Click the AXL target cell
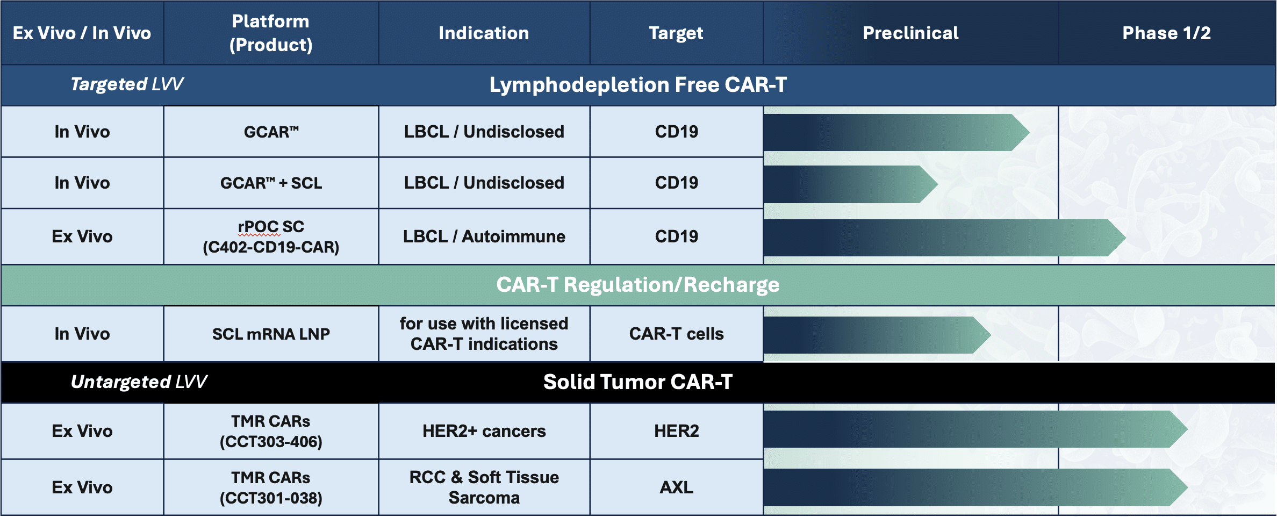This screenshot has height=517, width=1277. (x=676, y=487)
